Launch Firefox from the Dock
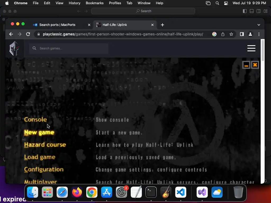 tap(77, 192)
